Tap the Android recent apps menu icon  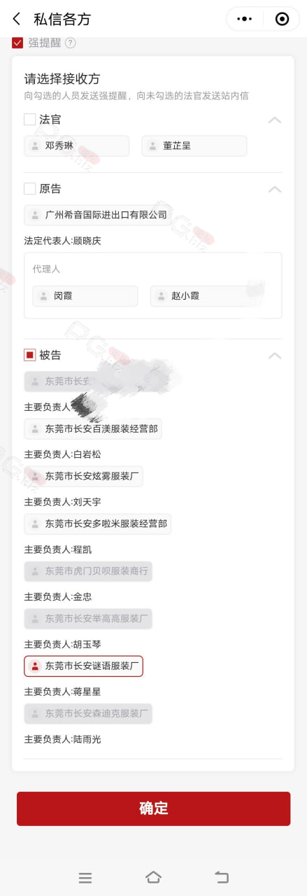[x=85, y=877]
